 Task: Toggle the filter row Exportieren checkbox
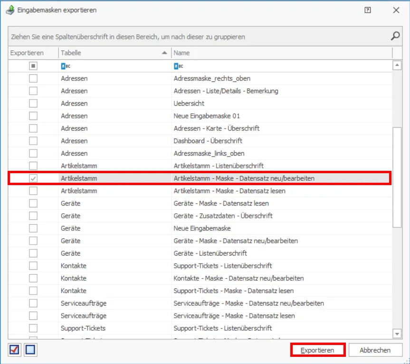coord(33,66)
